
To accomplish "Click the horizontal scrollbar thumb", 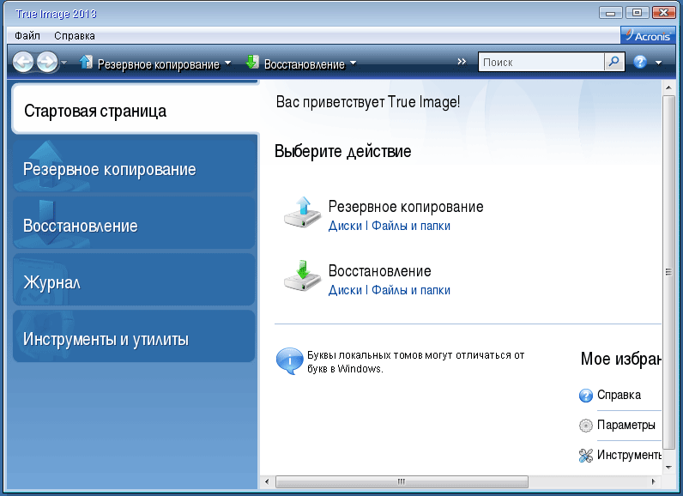I will click(x=402, y=481).
